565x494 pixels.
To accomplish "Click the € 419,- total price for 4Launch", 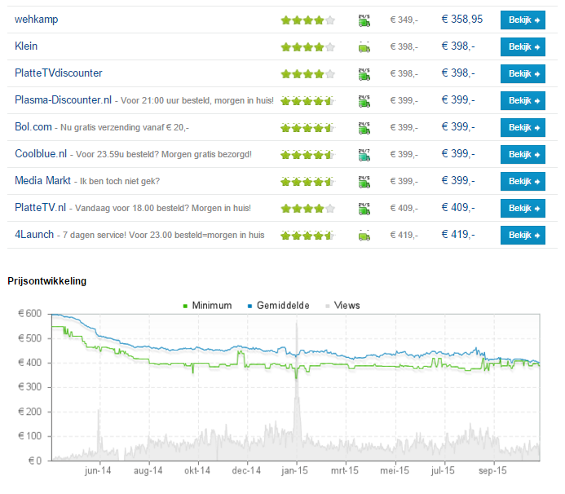I will [458, 235].
